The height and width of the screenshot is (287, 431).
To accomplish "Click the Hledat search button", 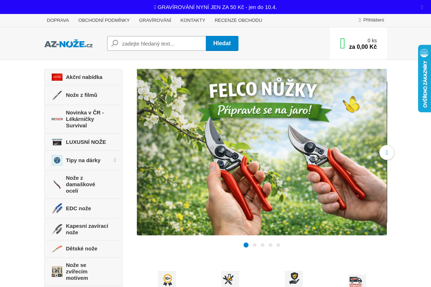I will (222, 43).
